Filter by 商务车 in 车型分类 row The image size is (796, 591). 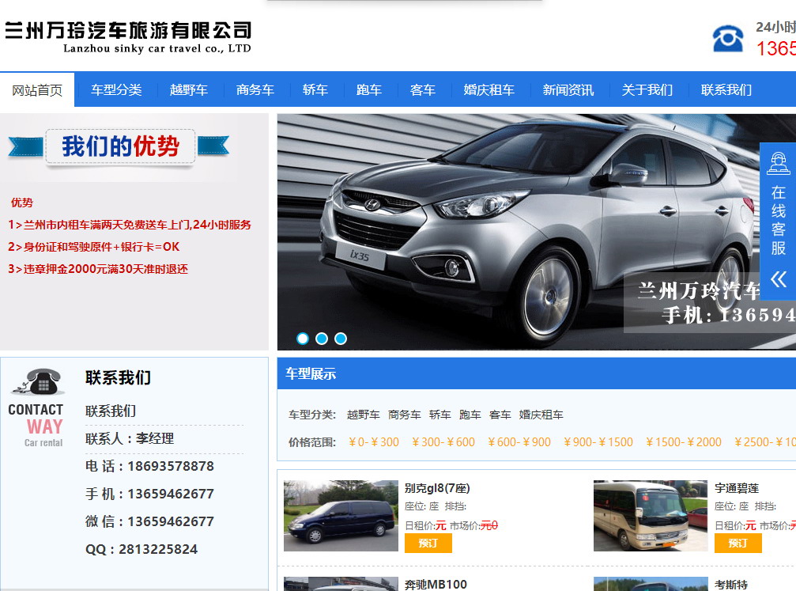click(x=405, y=415)
